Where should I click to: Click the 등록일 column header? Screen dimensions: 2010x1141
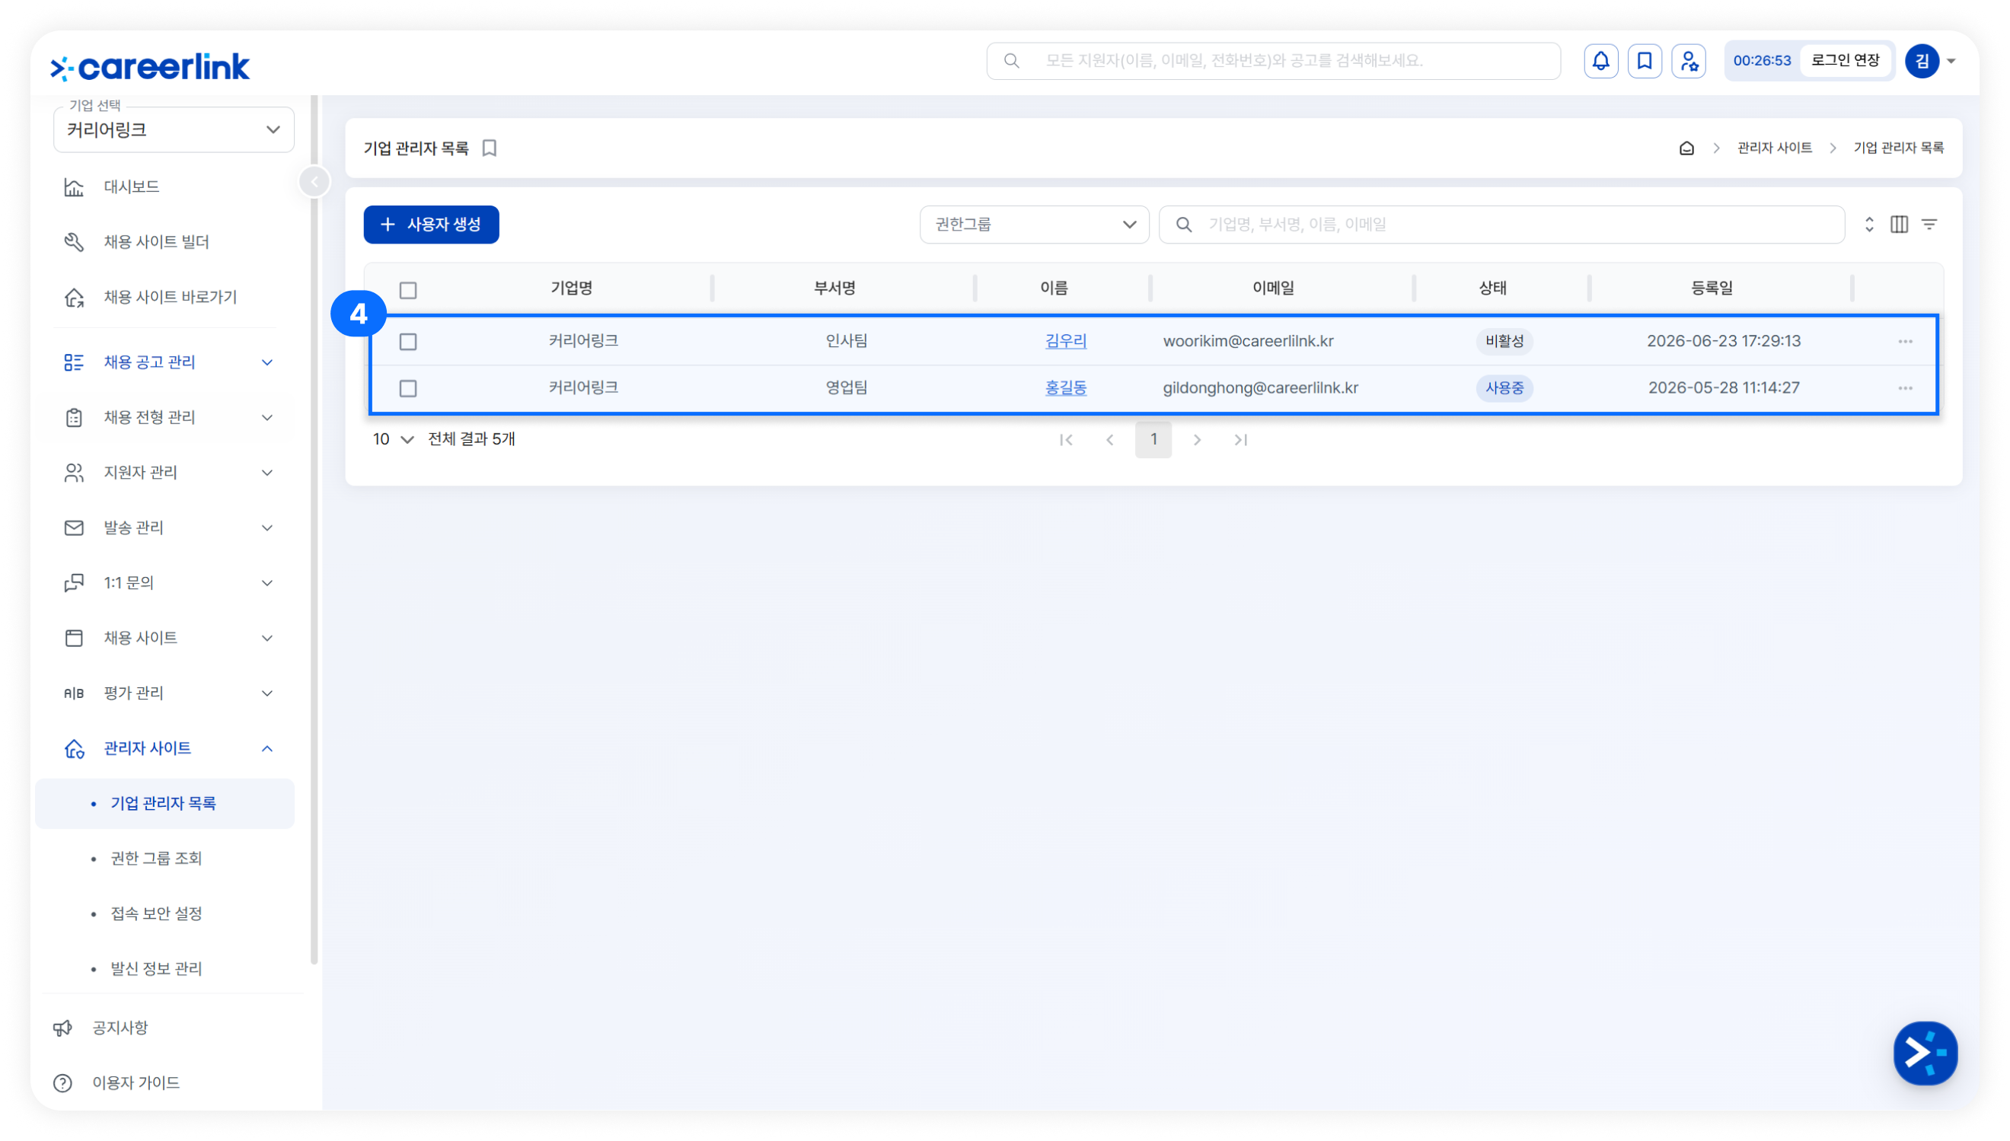[x=1712, y=288]
